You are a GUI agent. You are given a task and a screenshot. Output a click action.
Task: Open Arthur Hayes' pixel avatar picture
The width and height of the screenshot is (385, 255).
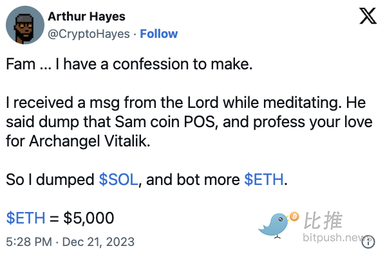coord(25,25)
